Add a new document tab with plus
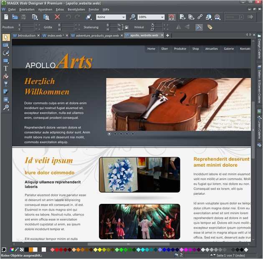The width and height of the screenshot is (263, 259). (167, 35)
